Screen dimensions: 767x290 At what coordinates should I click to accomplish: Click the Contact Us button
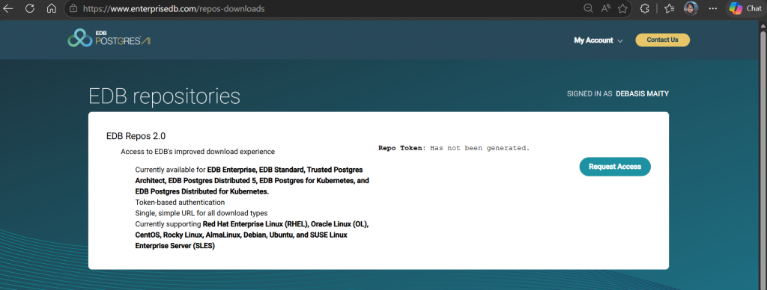click(x=662, y=40)
